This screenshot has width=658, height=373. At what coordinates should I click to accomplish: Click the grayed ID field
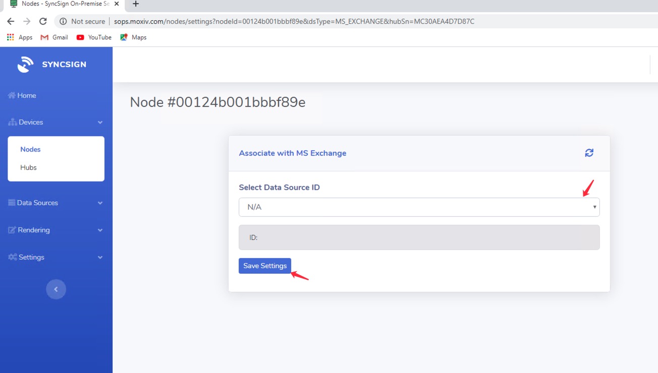pyautogui.click(x=419, y=237)
